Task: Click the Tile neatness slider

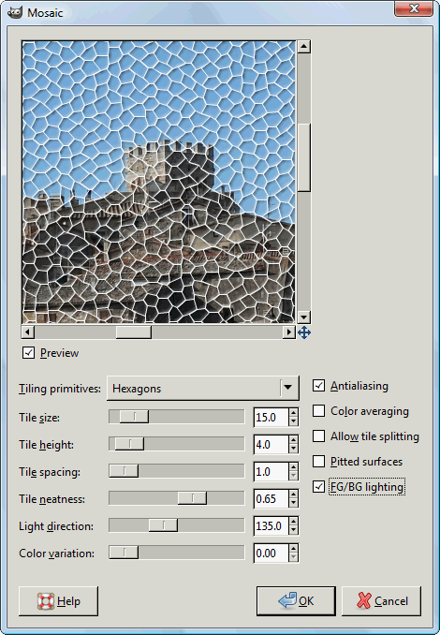Action: 177,498
